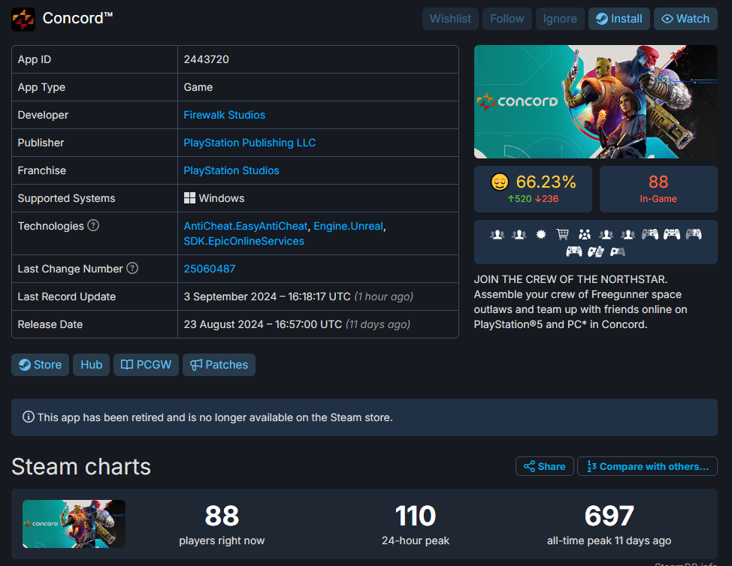Click the Steam logo in the Store button
This screenshot has height=566, width=732.
[x=25, y=365]
